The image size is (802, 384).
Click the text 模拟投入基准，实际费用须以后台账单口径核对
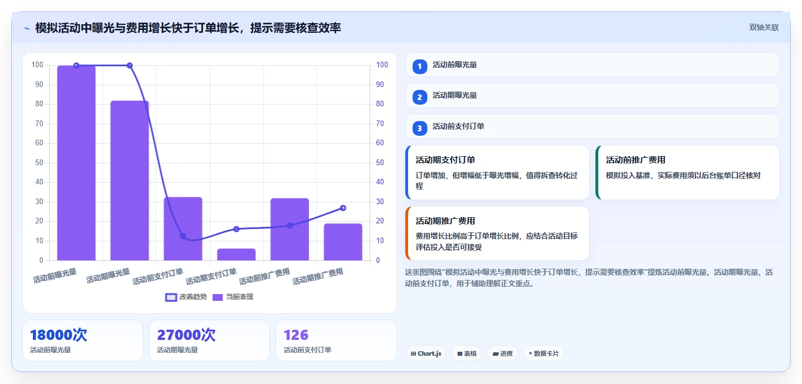point(683,176)
